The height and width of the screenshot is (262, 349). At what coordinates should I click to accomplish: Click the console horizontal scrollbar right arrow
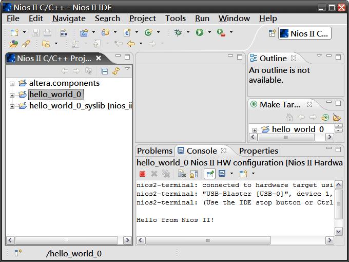pos(329,240)
